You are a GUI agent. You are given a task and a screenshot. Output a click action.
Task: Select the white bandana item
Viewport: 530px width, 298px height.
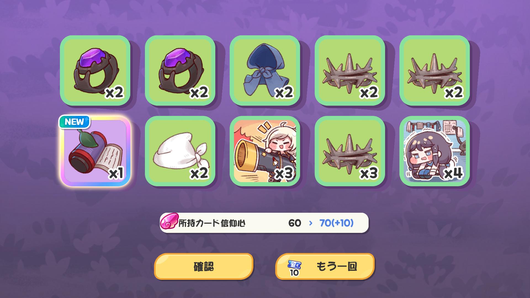(180, 151)
